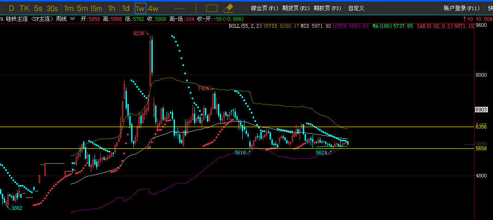Image resolution: width=493 pixels, height=220 pixels.
Task: Expand the double-chevron next to 周线
Action: (x=72, y=19)
